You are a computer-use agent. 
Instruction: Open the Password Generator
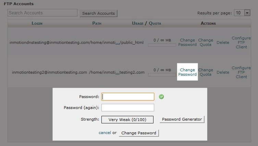182,119
